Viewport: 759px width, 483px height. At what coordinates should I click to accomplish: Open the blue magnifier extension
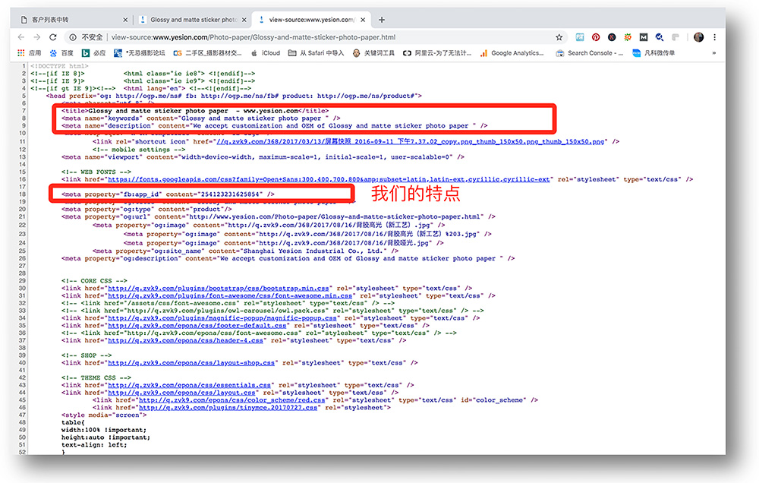coord(660,37)
